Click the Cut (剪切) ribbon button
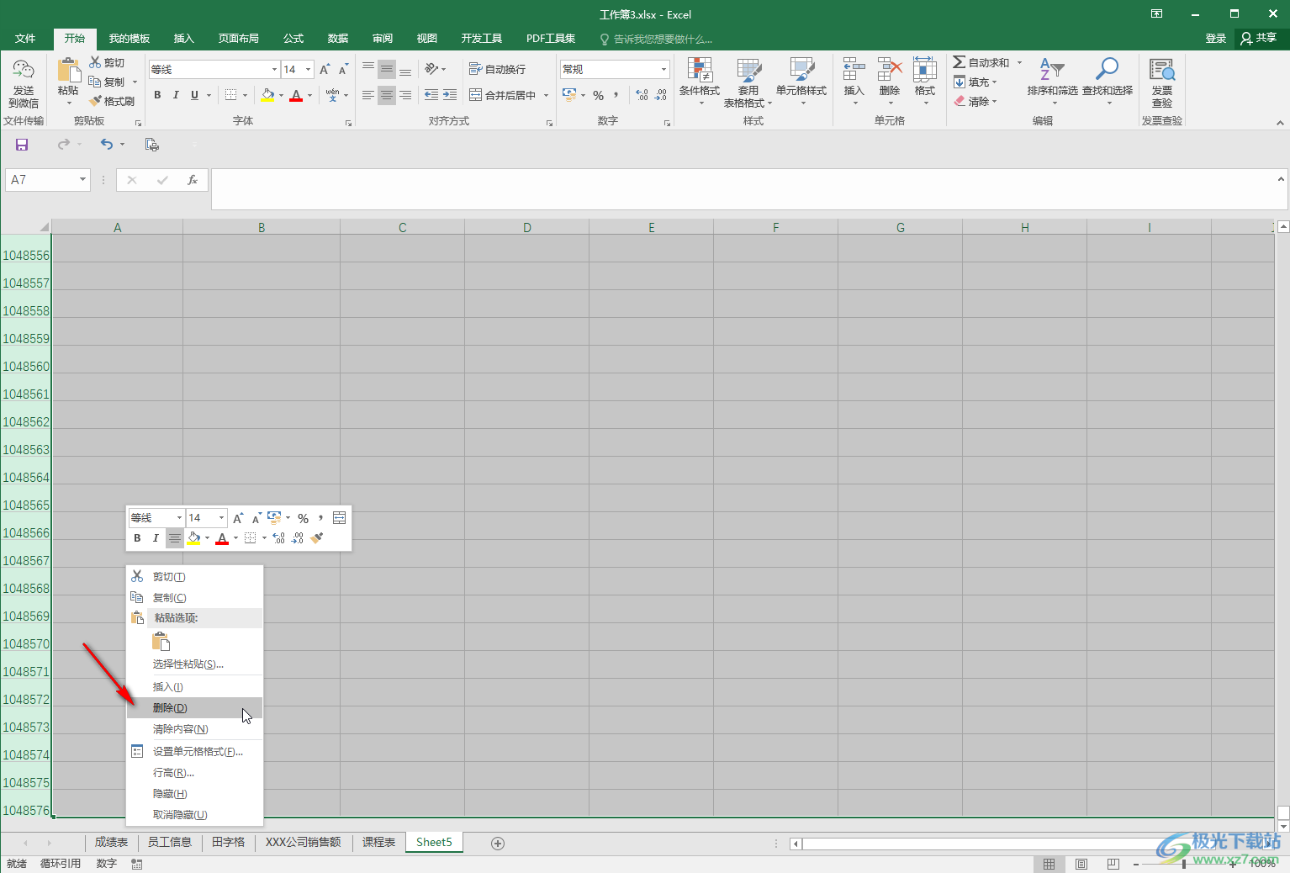The image size is (1290, 873). 108,63
